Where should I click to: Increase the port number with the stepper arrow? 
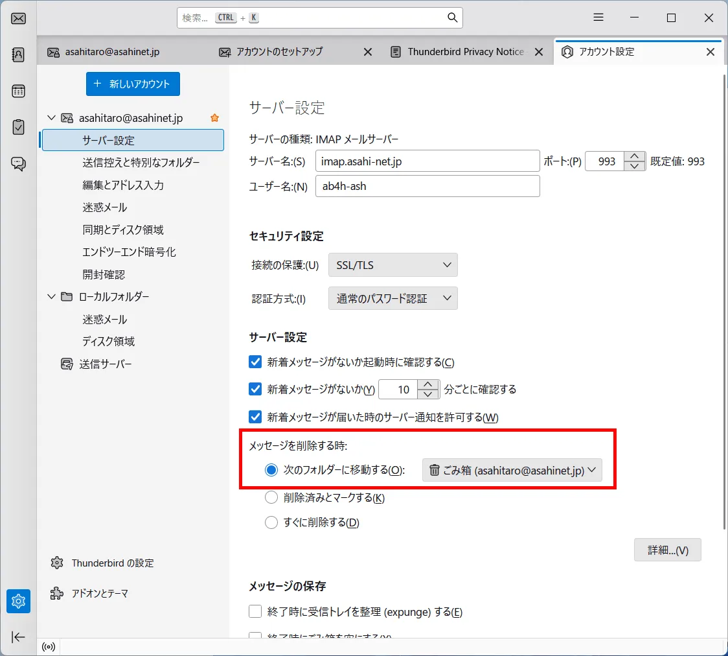point(634,157)
